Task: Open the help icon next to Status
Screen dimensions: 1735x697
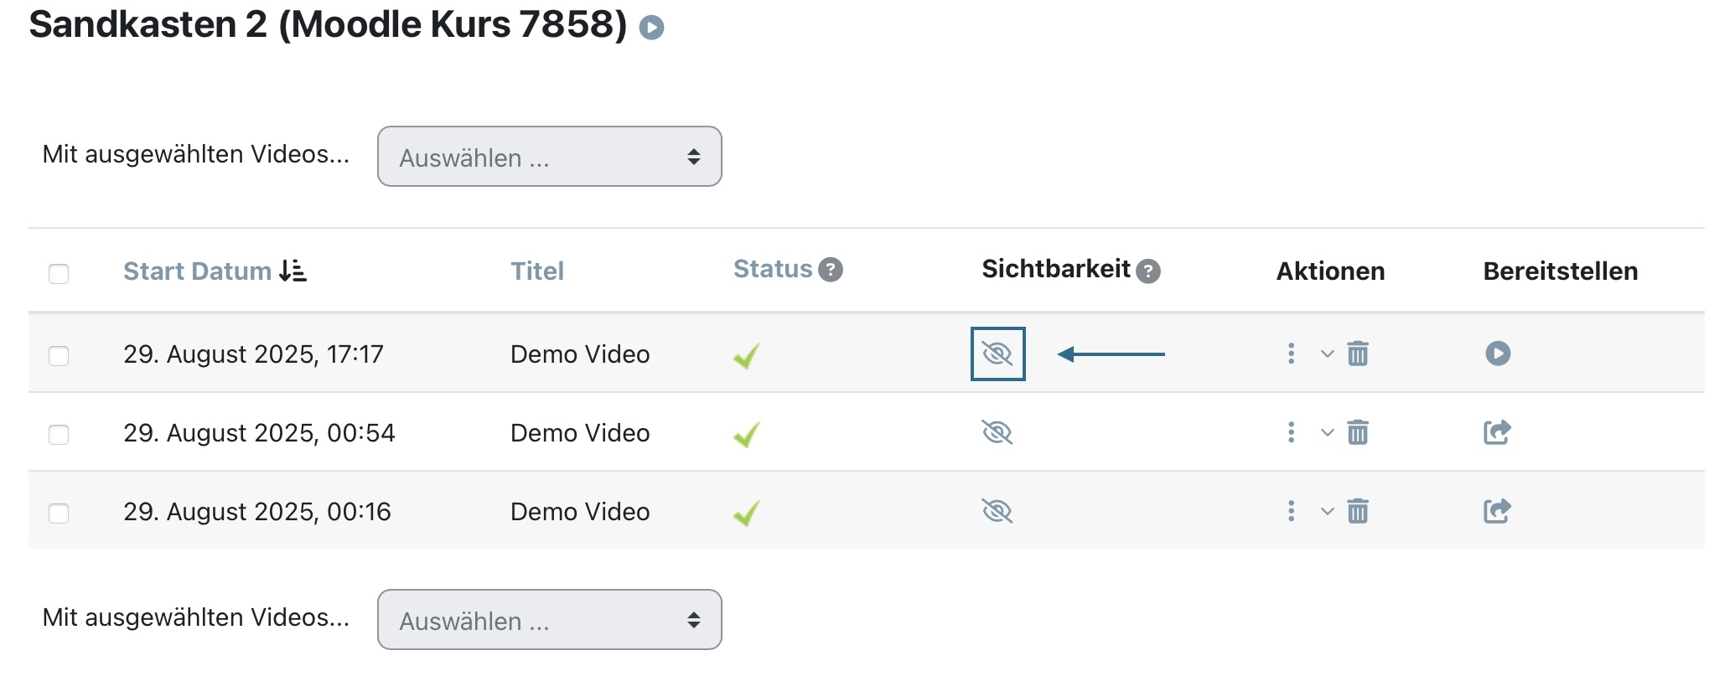Action: (x=831, y=270)
